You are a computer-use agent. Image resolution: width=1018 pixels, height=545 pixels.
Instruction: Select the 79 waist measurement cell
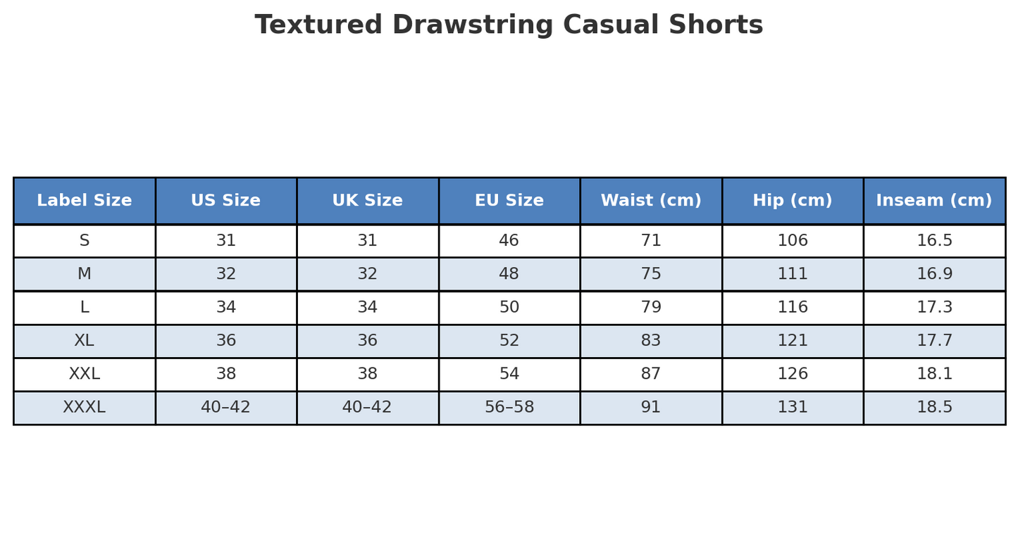click(x=650, y=308)
